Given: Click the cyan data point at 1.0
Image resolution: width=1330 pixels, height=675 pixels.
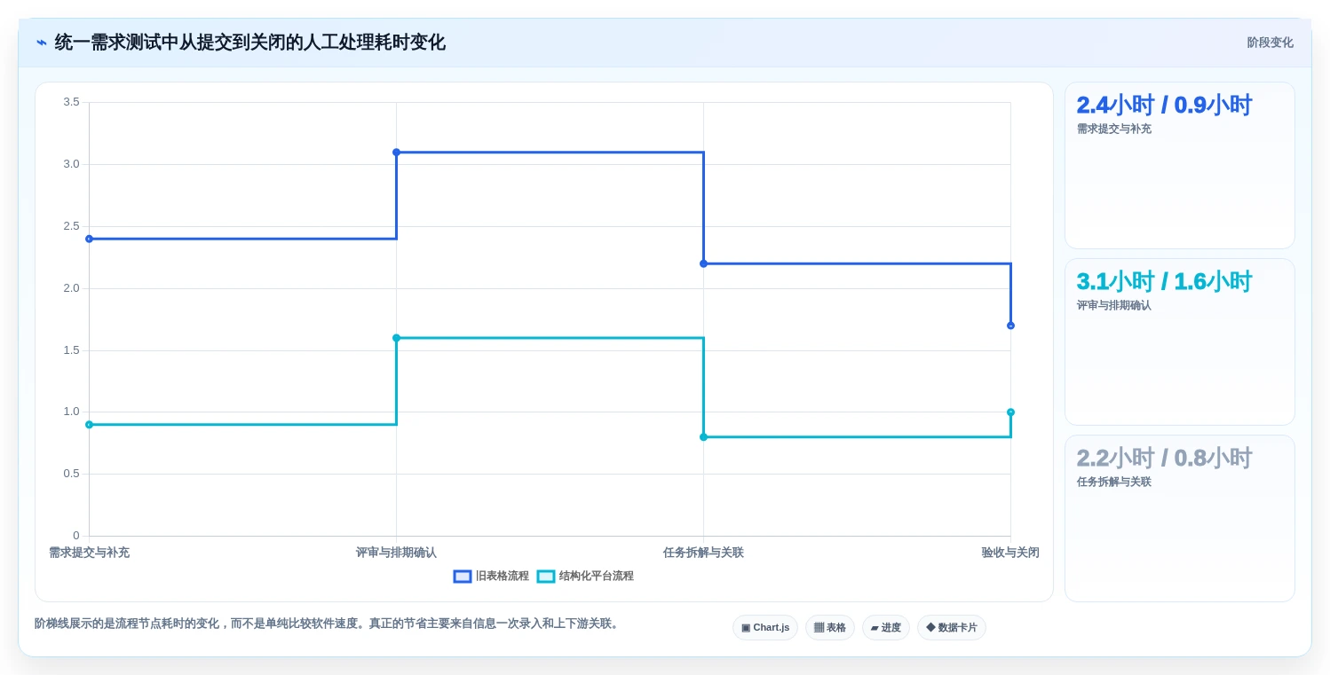Looking at the screenshot, I should 1010,412.
